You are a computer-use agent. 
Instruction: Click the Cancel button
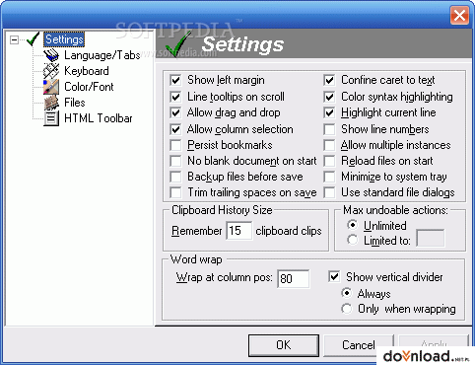point(359,345)
